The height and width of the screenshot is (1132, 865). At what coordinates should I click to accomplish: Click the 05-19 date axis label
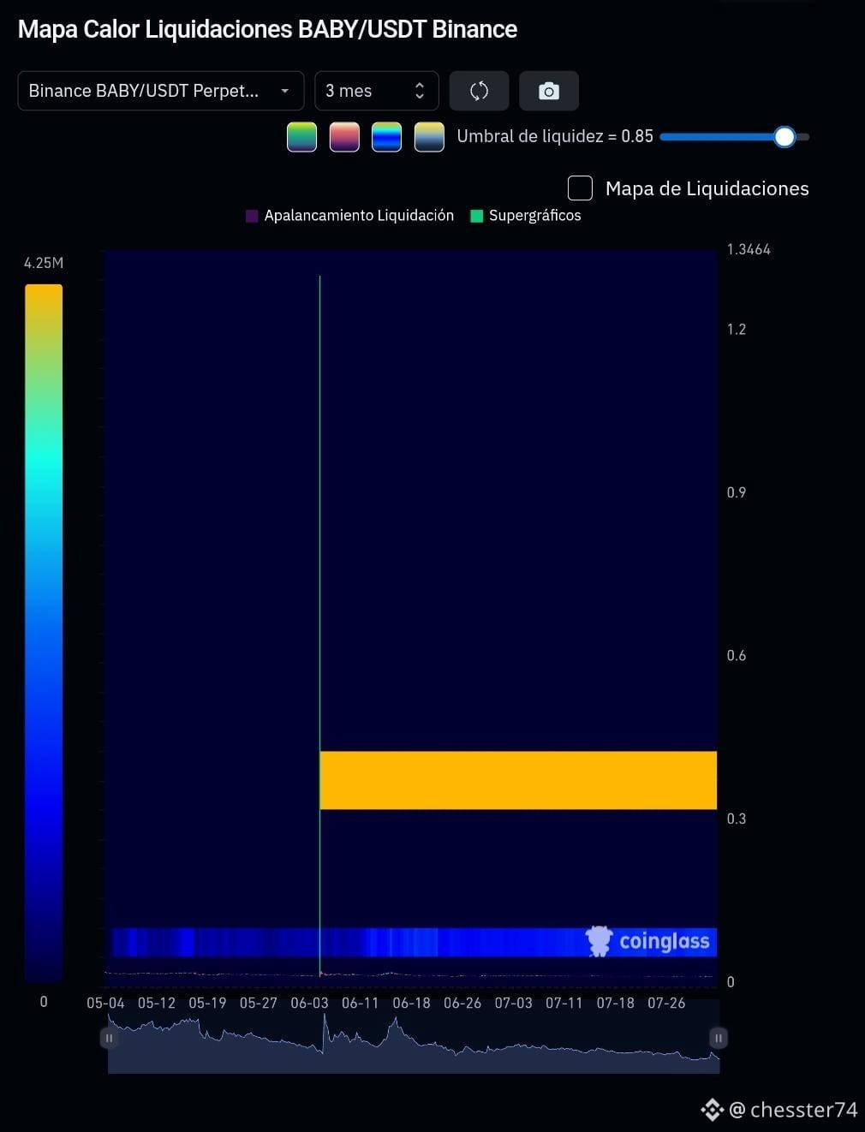(x=207, y=1003)
